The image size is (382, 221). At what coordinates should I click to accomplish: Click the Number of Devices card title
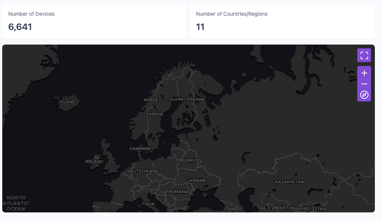coord(32,14)
